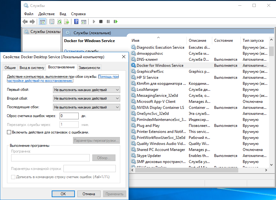Viewport: 276px width, 200px height.
Task: Click the Back arrow in the toolbar
Action: pyautogui.click(x=25, y=22)
